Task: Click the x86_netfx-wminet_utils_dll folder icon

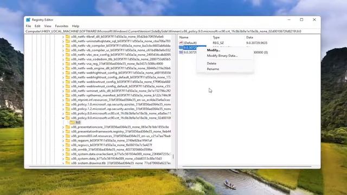Action: pos(68,91)
